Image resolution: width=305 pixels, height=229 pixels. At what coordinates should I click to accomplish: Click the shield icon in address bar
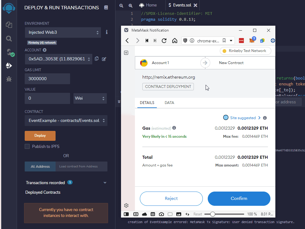(185, 41)
